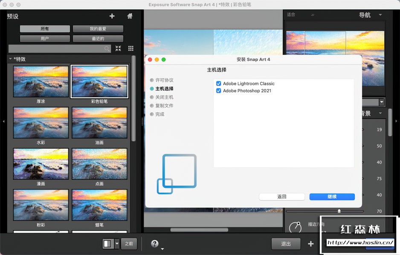The width and height of the screenshot is (400, 255).
Task: Click the add preset plus icon
Action: pyautogui.click(x=112, y=16)
